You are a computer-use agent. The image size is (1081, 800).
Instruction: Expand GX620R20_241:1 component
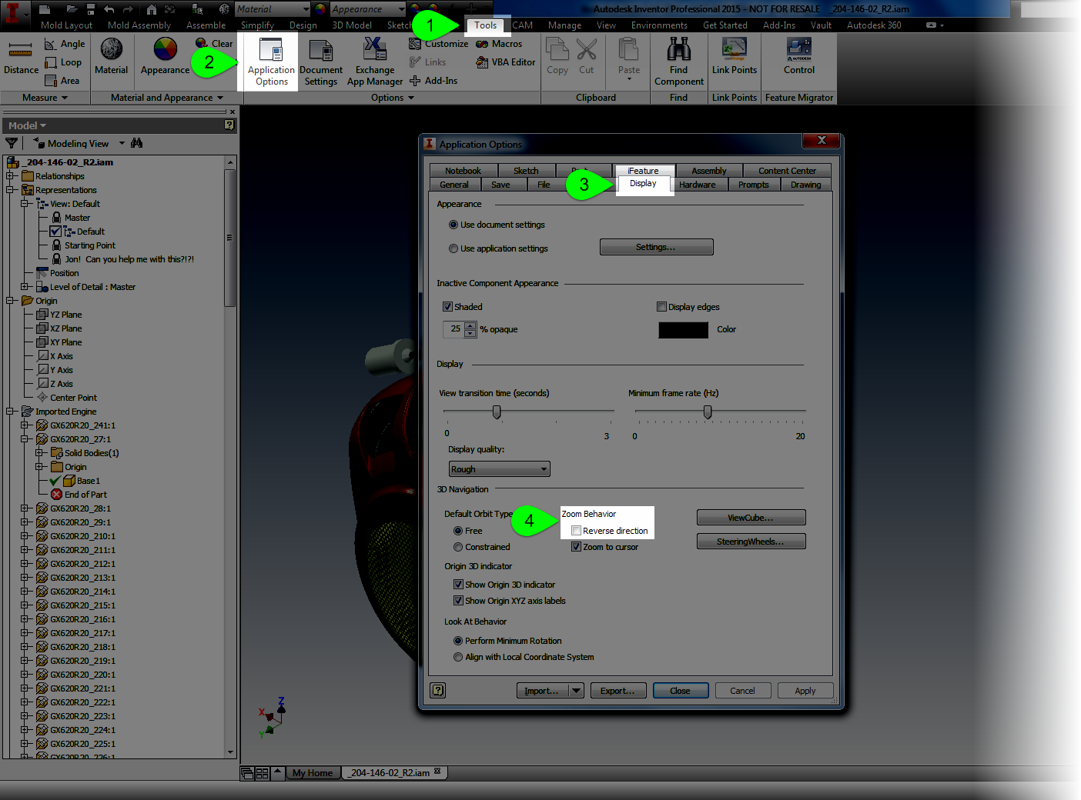[25, 425]
